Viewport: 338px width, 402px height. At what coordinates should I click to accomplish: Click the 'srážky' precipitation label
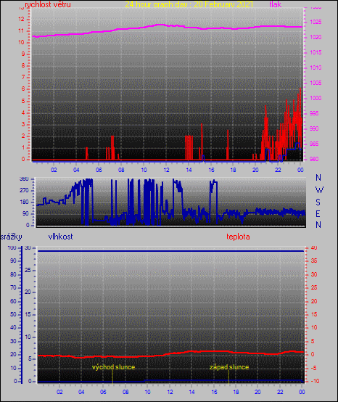click(x=12, y=237)
